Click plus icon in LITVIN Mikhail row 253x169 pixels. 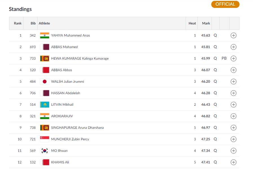(x=233, y=105)
